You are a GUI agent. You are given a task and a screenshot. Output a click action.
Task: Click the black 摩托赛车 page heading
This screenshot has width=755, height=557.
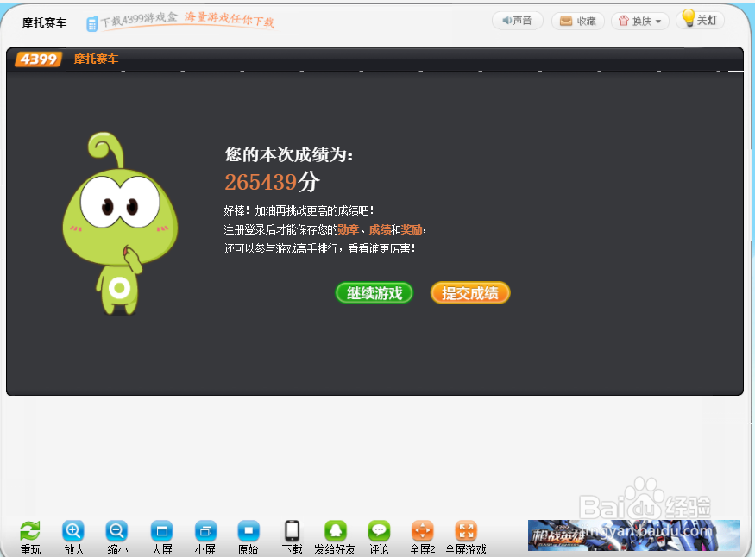[44, 22]
